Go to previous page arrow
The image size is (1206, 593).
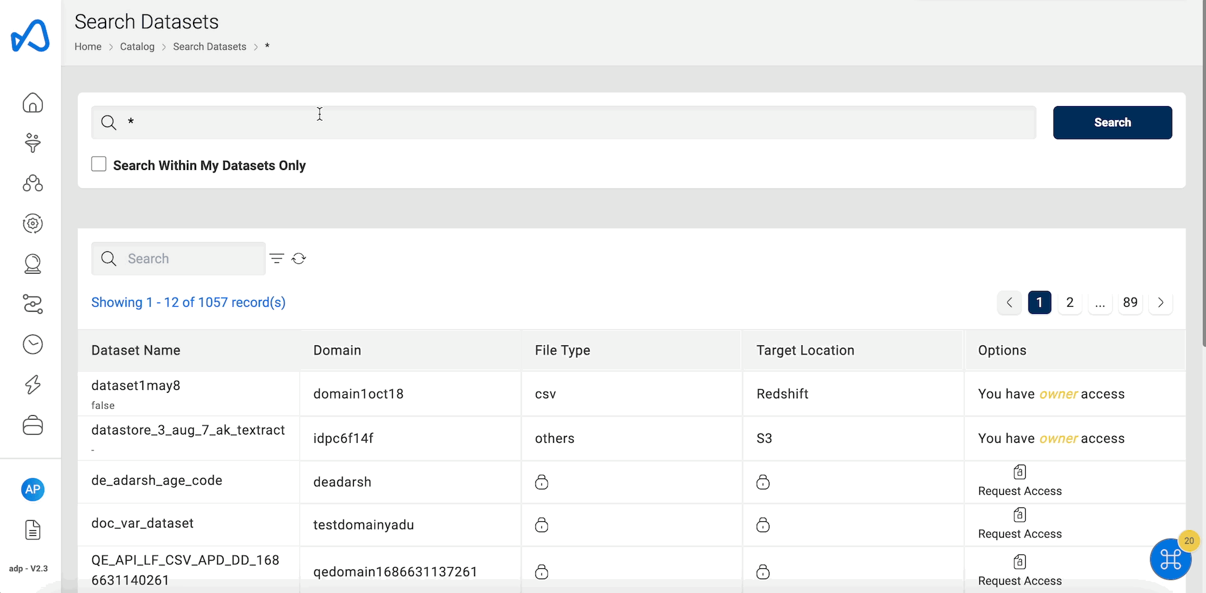tap(1009, 303)
